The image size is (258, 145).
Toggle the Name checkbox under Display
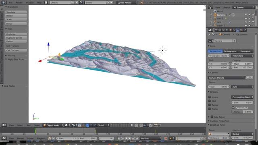(x=210, y=109)
